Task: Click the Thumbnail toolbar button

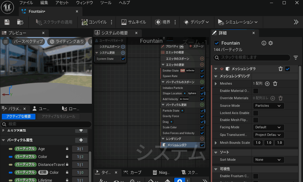Action: point(134,22)
